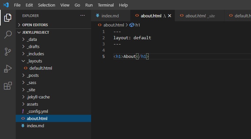The image size is (251, 139).
Task: Expand the _posts folder
Action: coord(33,75)
